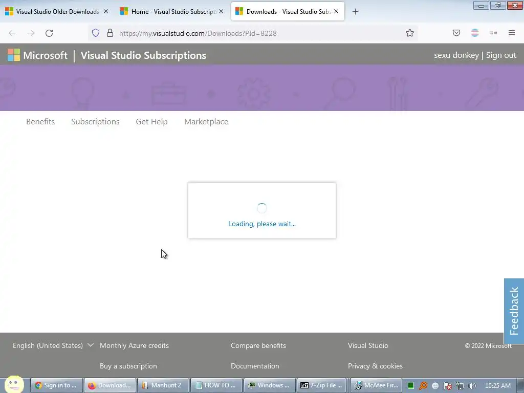Close the Visual Studio Older Downloads tab

[106, 11]
